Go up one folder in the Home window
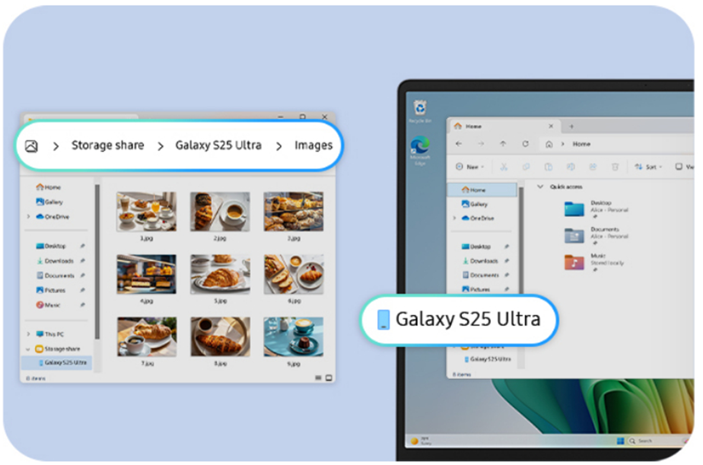703x465 pixels. point(502,144)
